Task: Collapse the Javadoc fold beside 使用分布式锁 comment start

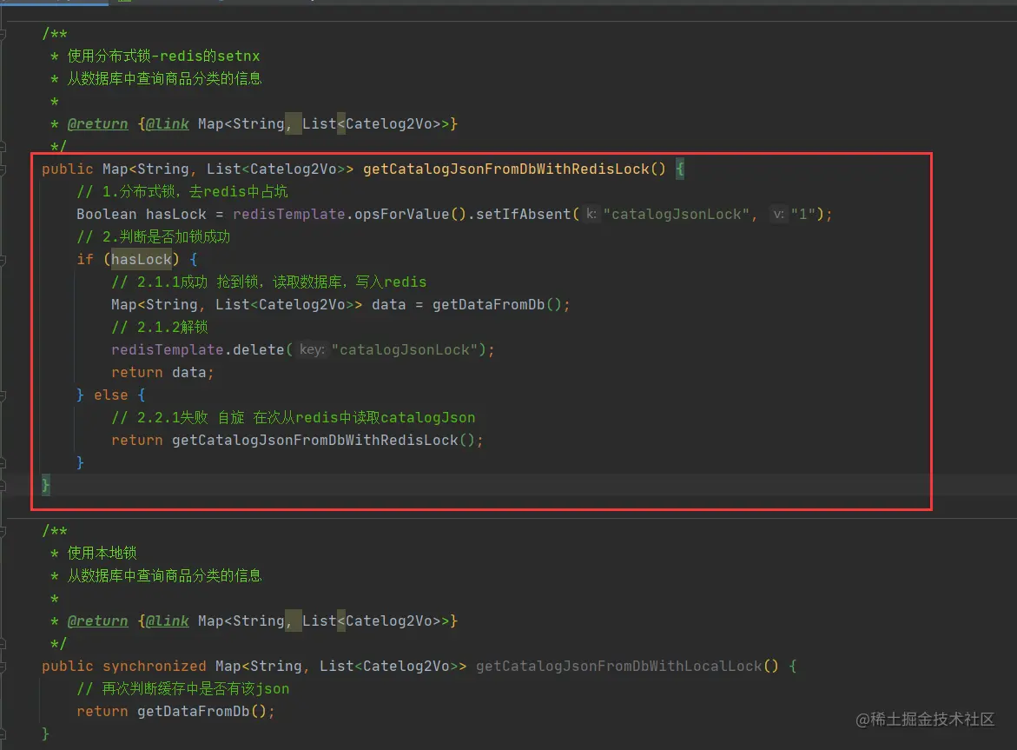Action: click(x=3, y=34)
